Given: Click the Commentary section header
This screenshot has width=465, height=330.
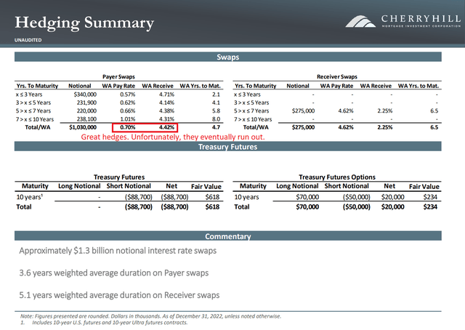Looking at the screenshot, I should [227, 236].
